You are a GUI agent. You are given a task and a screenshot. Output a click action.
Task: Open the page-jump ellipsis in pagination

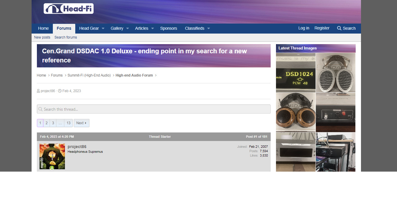point(60,123)
